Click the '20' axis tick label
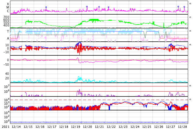The height and width of the screenshot is (129, 193). tap(7, 78)
